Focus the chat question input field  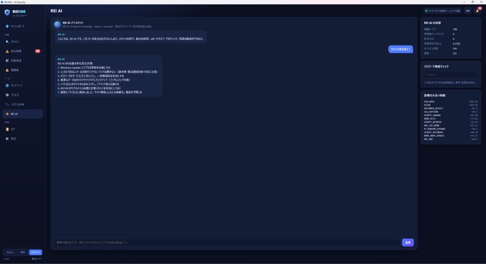227,242
